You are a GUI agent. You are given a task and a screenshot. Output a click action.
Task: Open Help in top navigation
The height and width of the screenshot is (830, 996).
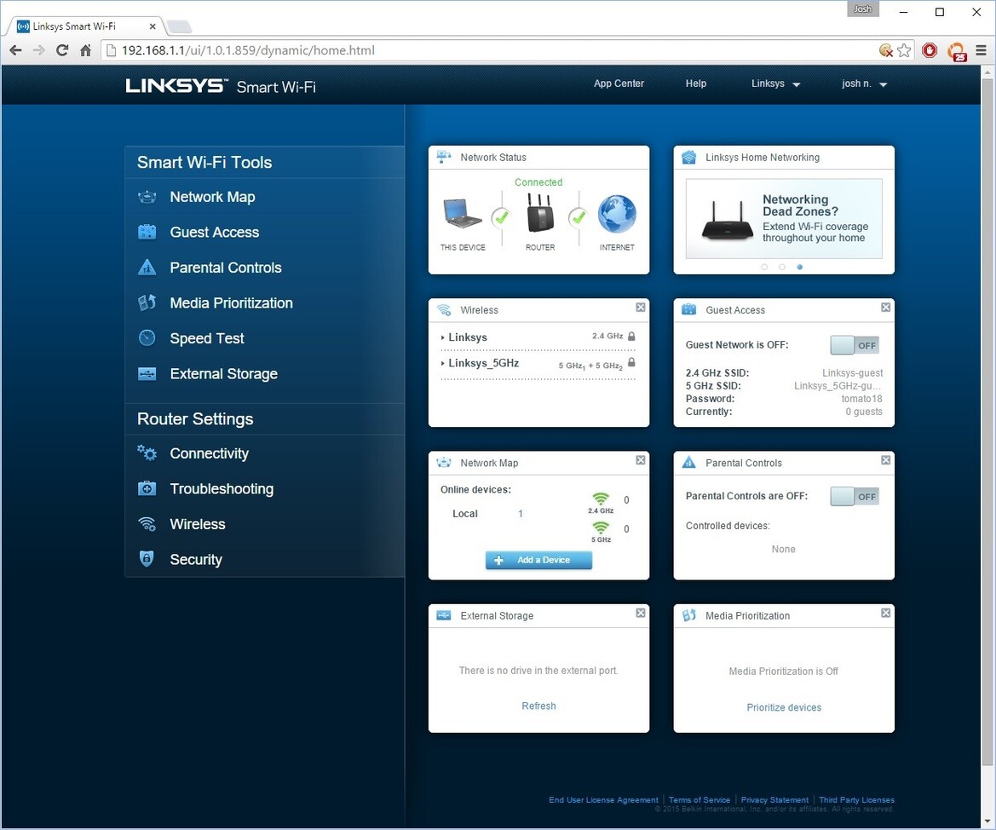(695, 84)
